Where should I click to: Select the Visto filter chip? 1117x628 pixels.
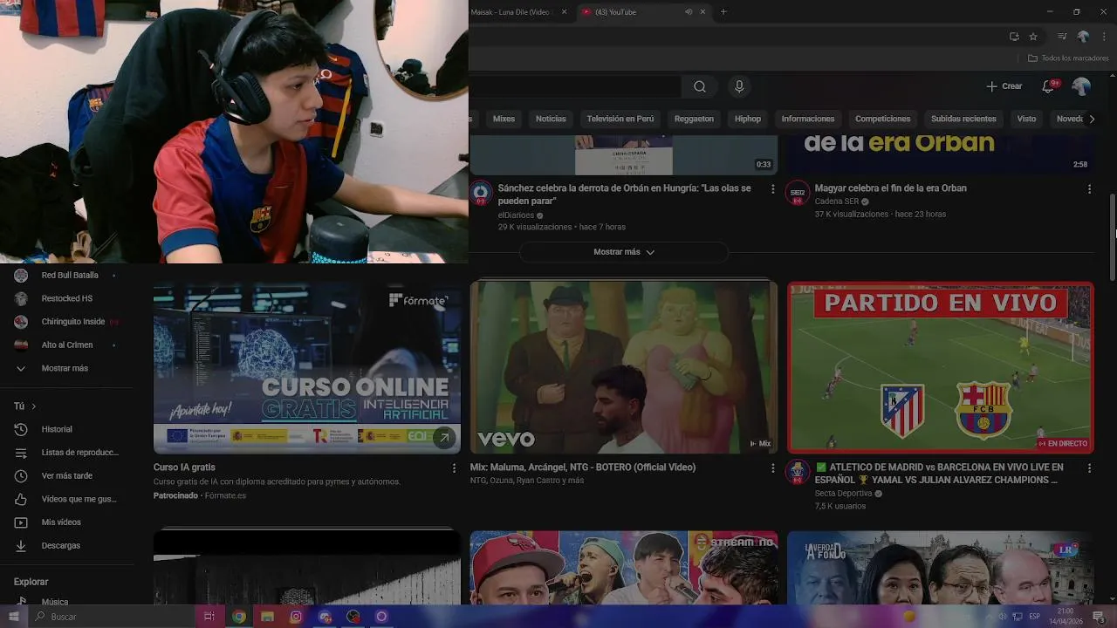coord(1027,119)
